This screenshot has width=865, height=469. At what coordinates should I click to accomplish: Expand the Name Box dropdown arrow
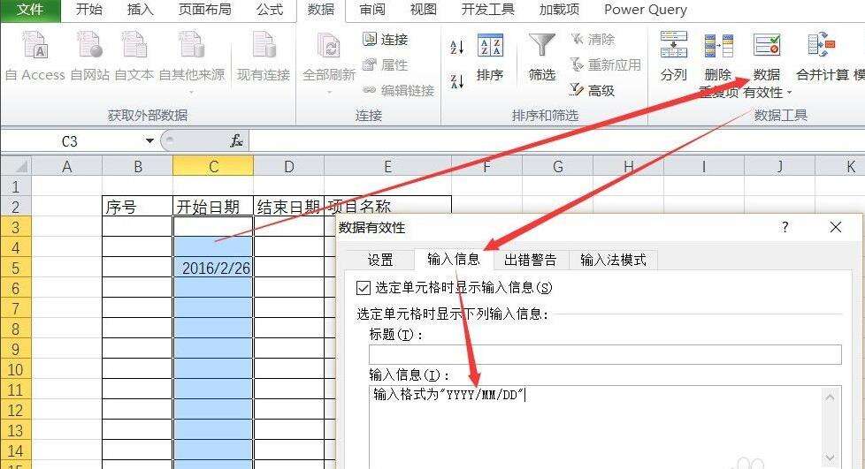pyautogui.click(x=149, y=141)
